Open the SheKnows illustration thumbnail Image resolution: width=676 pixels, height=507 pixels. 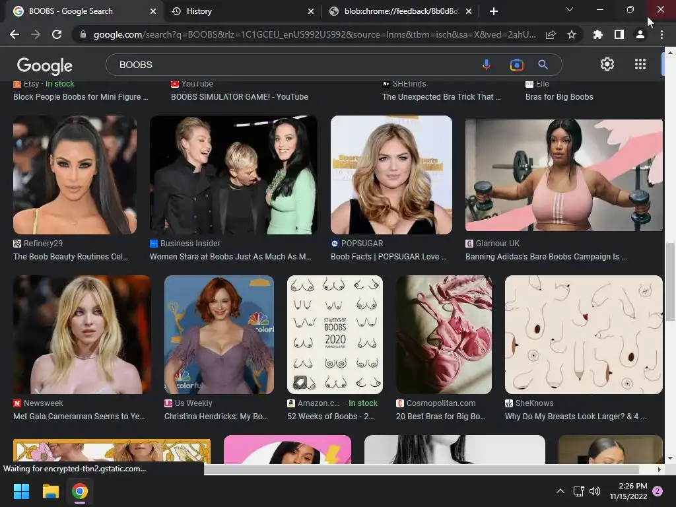[584, 335]
